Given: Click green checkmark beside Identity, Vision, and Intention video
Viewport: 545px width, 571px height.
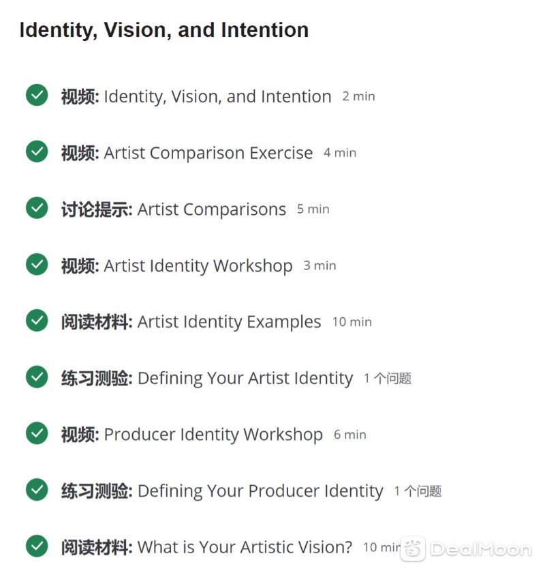Looking at the screenshot, I should (37, 95).
